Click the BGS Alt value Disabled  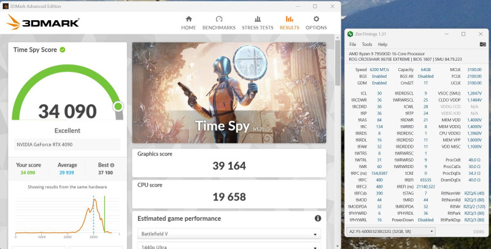tap(425, 76)
